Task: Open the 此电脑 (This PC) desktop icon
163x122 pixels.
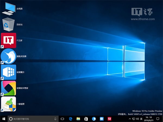Action: 8,8
